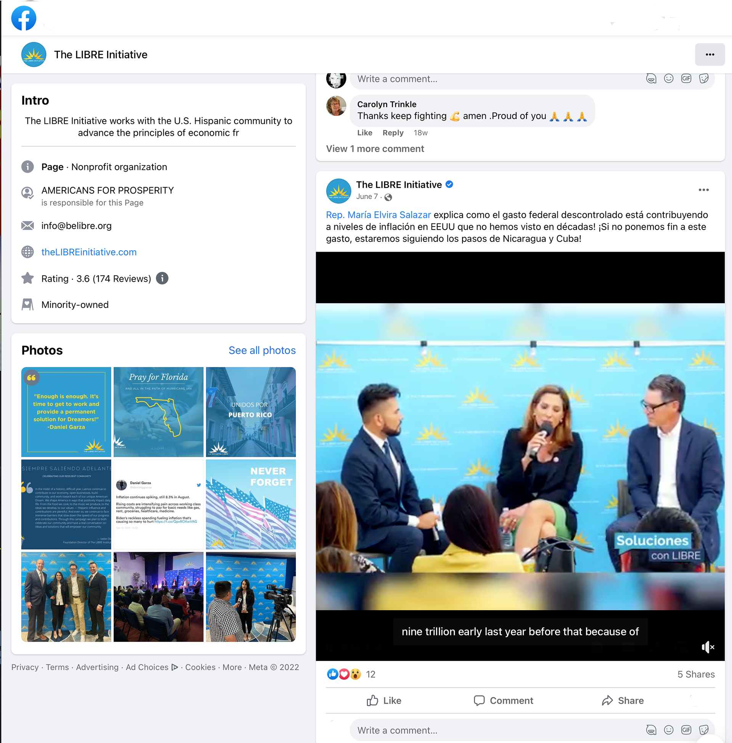The image size is (732, 743).
Task: Click the 18w comment timestamp
Action: click(x=421, y=133)
